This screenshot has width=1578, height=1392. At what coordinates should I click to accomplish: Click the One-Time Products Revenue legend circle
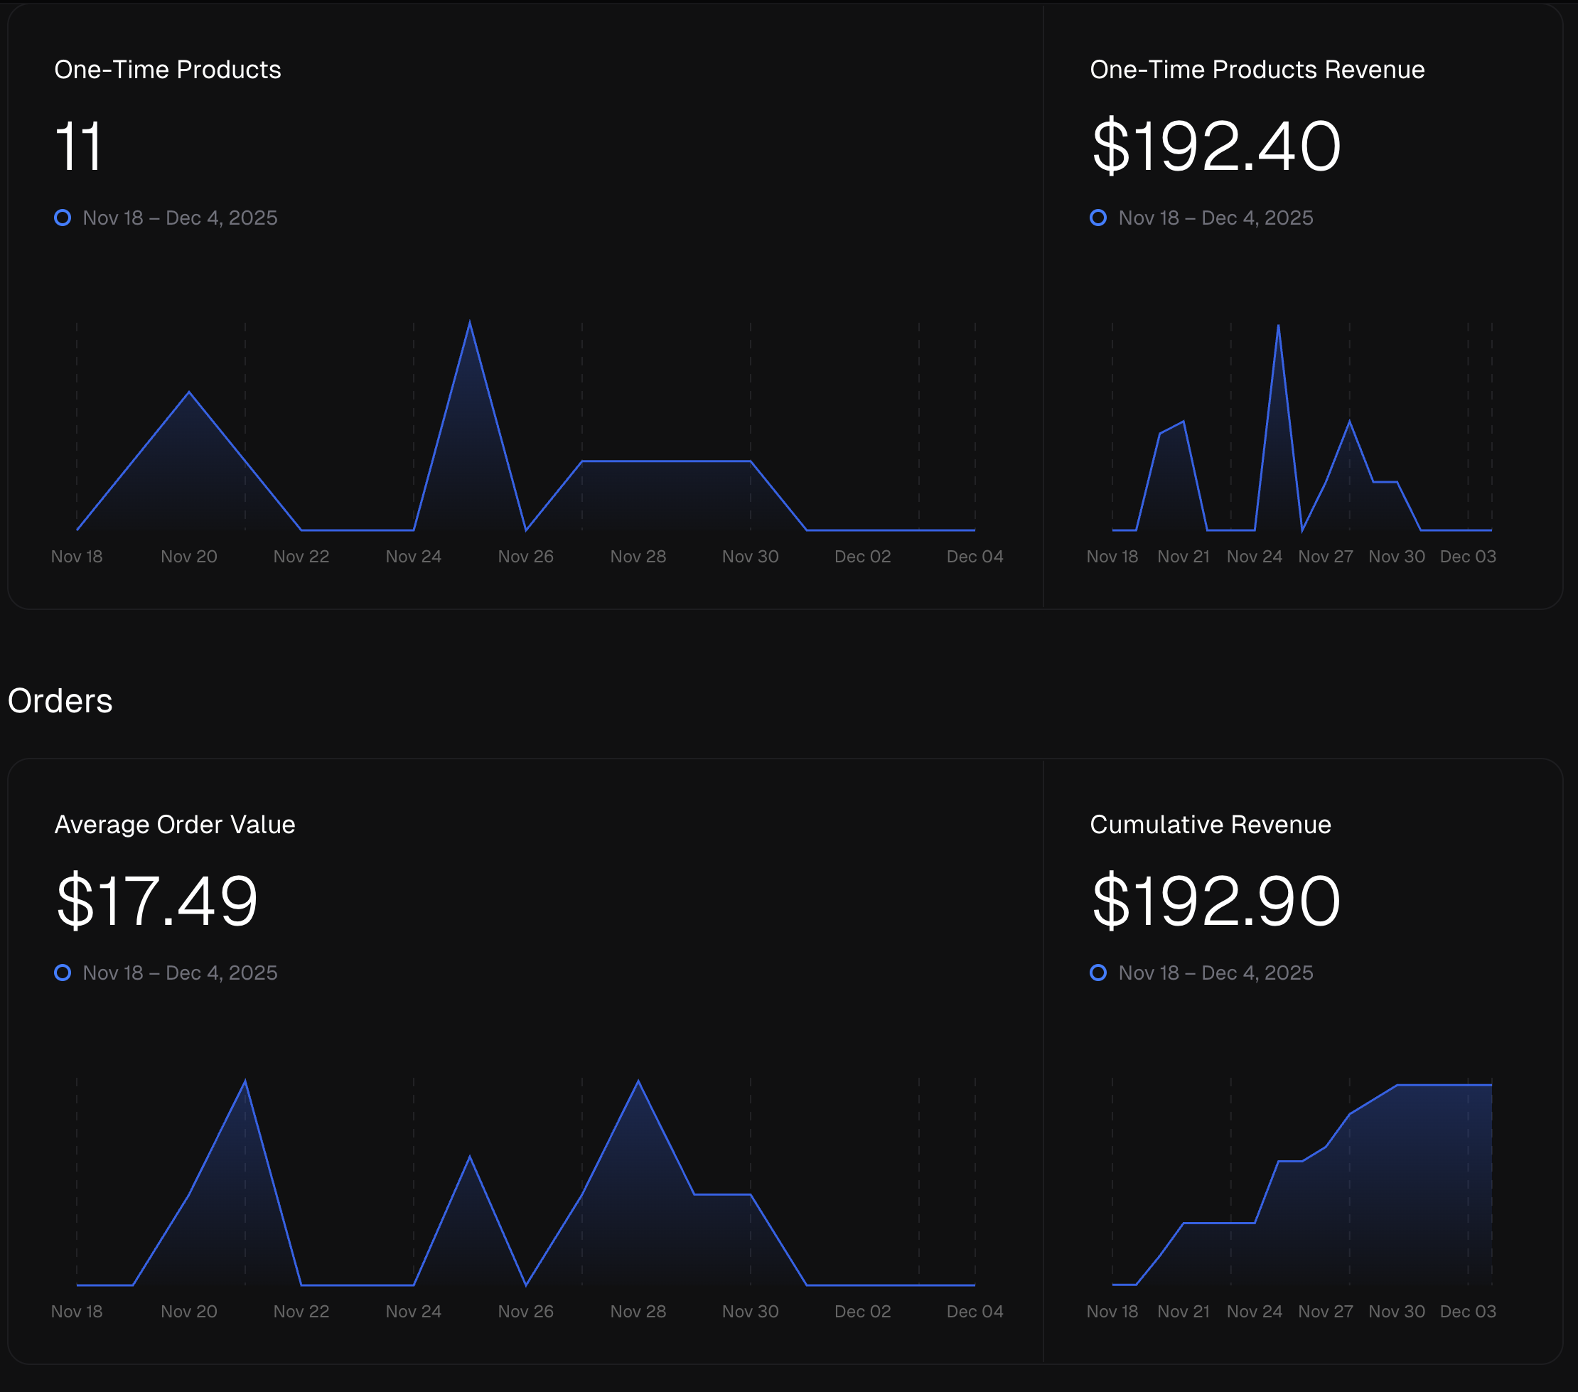(1097, 218)
